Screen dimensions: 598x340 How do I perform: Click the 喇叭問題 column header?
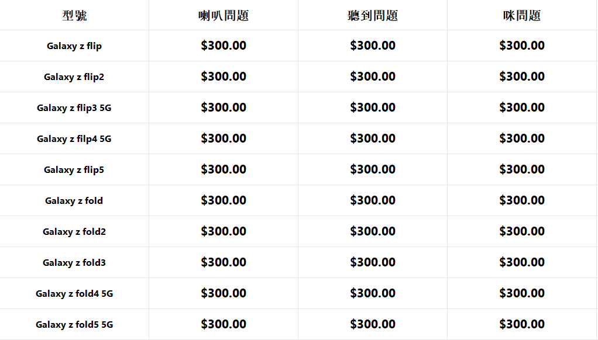[x=224, y=16]
